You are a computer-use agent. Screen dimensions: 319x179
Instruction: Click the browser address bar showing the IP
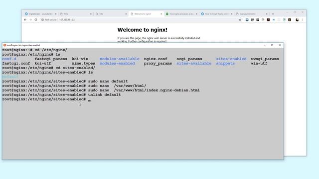pos(139,20)
